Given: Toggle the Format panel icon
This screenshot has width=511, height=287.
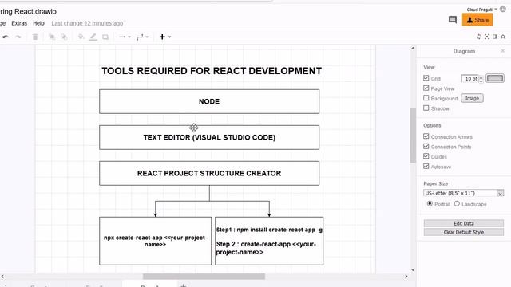Looking at the screenshot, I should click(495, 37).
